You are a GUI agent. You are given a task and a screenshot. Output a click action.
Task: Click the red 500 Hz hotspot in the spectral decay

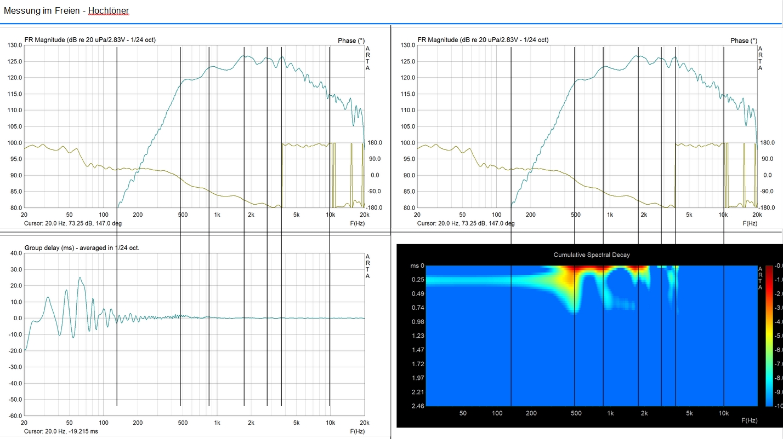(x=575, y=270)
